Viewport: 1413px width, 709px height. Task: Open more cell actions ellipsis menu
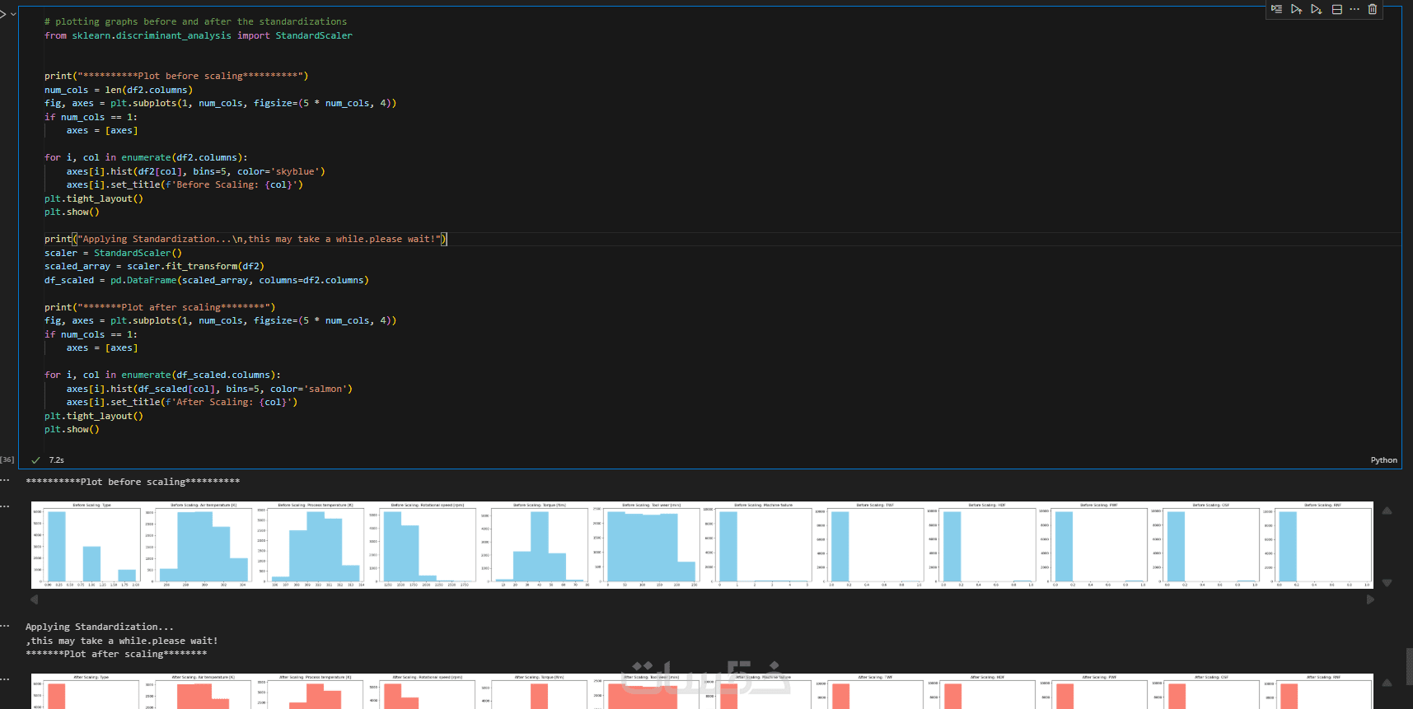1355,9
